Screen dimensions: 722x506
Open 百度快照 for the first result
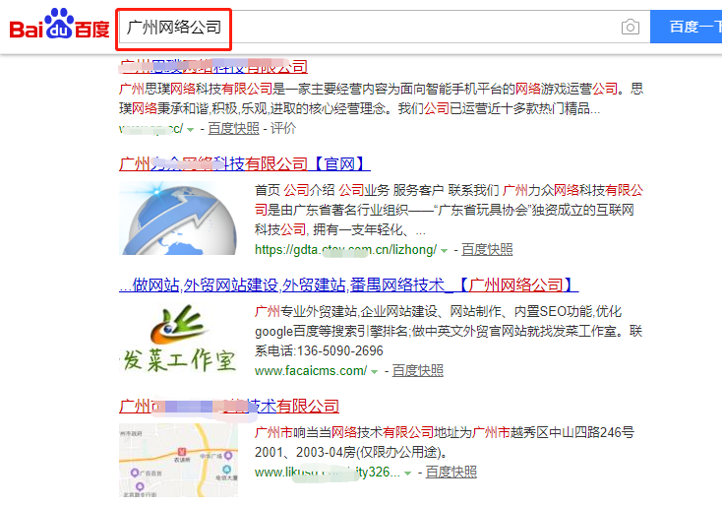(x=233, y=128)
